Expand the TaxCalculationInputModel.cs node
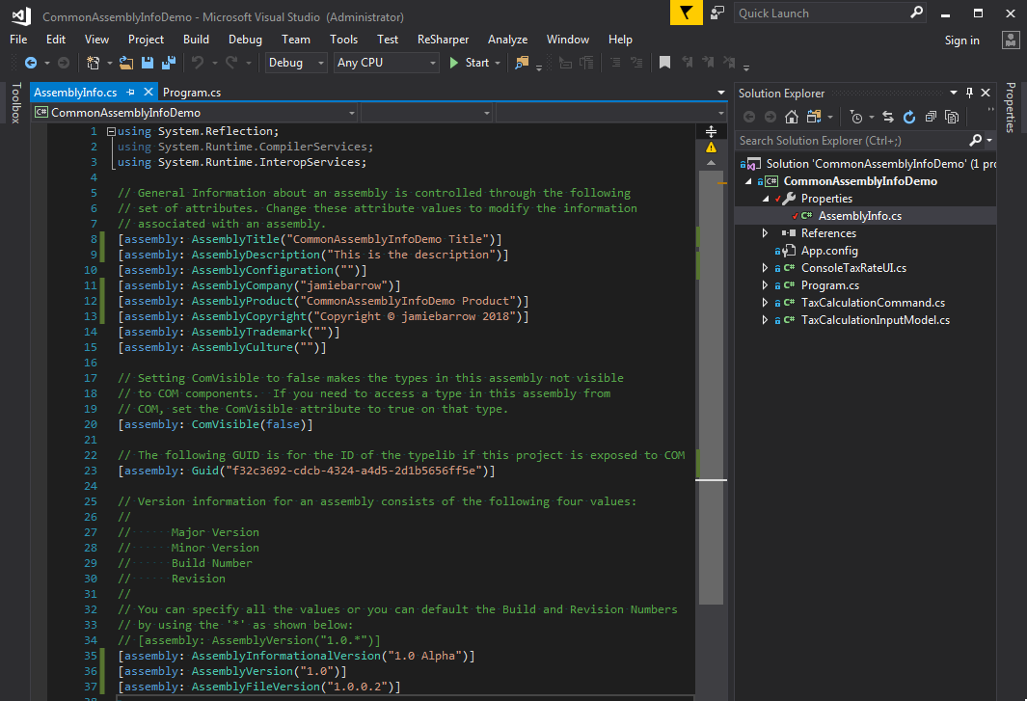The height and width of the screenshot is (701, 1027). pos(765,320)
